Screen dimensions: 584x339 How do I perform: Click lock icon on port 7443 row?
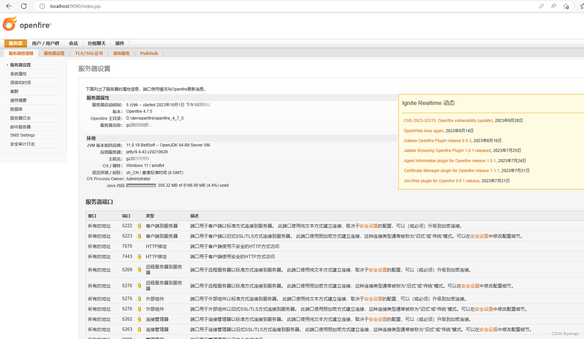(139, 257)
